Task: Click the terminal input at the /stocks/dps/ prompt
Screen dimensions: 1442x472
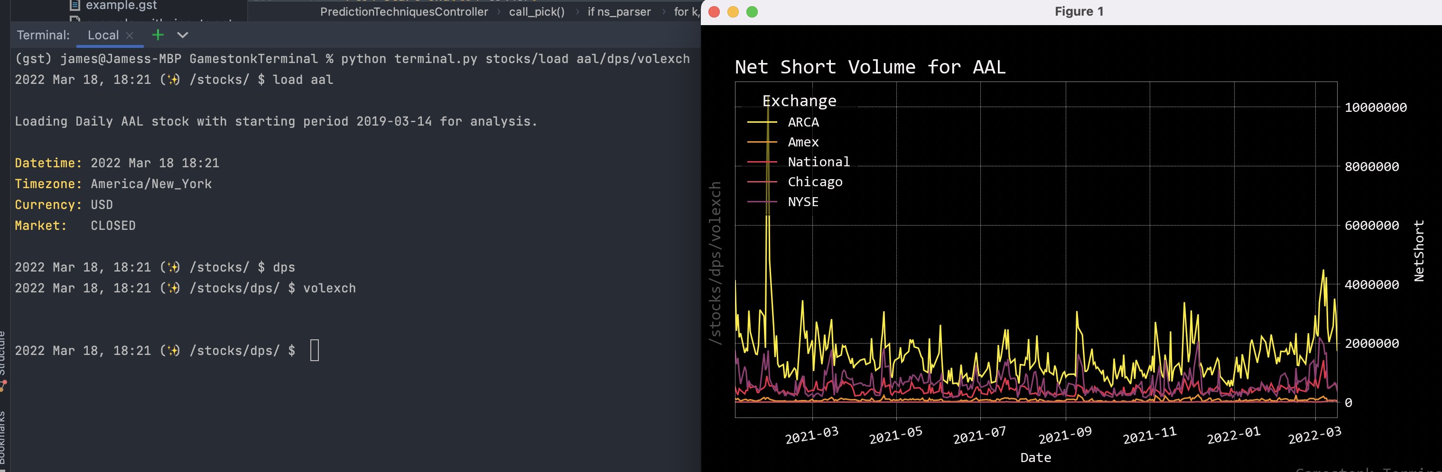Action: pos(315,351)
